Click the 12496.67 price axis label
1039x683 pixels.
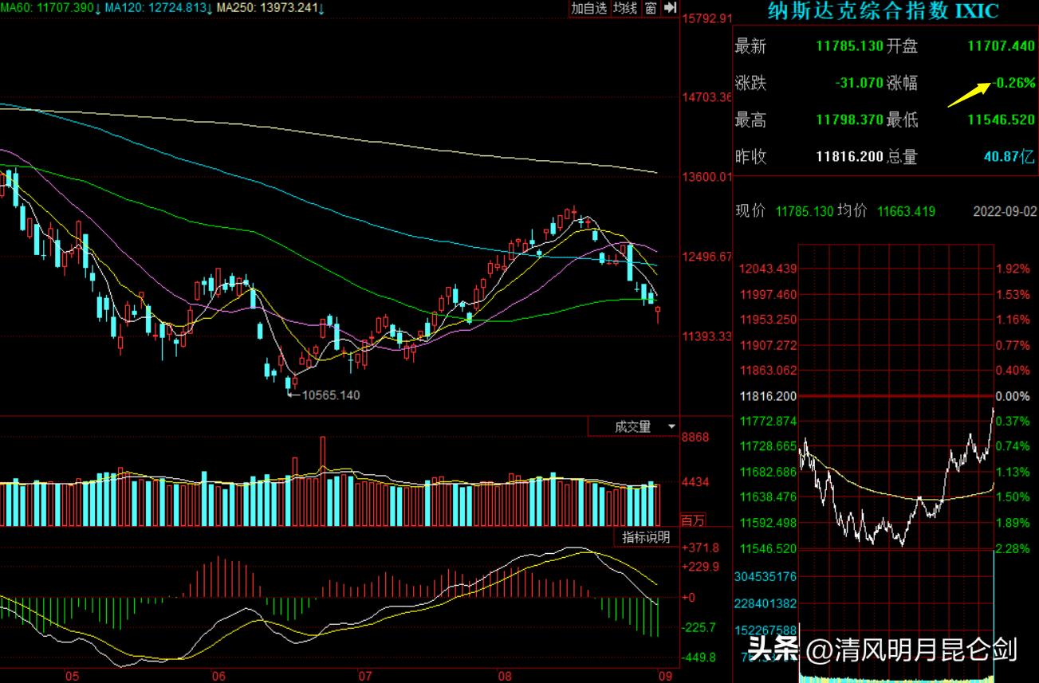click(x=707, y=257)
